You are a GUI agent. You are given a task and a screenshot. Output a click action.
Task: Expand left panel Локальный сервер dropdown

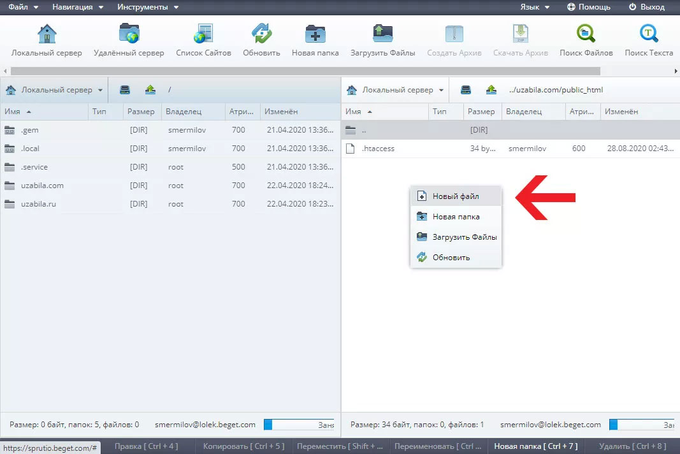coord(55,90)
